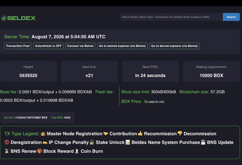The width and height of the screenshot is (242, 165).
Task: Select the '10000 BDX' staking requirement value
Action: pyautogui.click(x=211, y=75)
